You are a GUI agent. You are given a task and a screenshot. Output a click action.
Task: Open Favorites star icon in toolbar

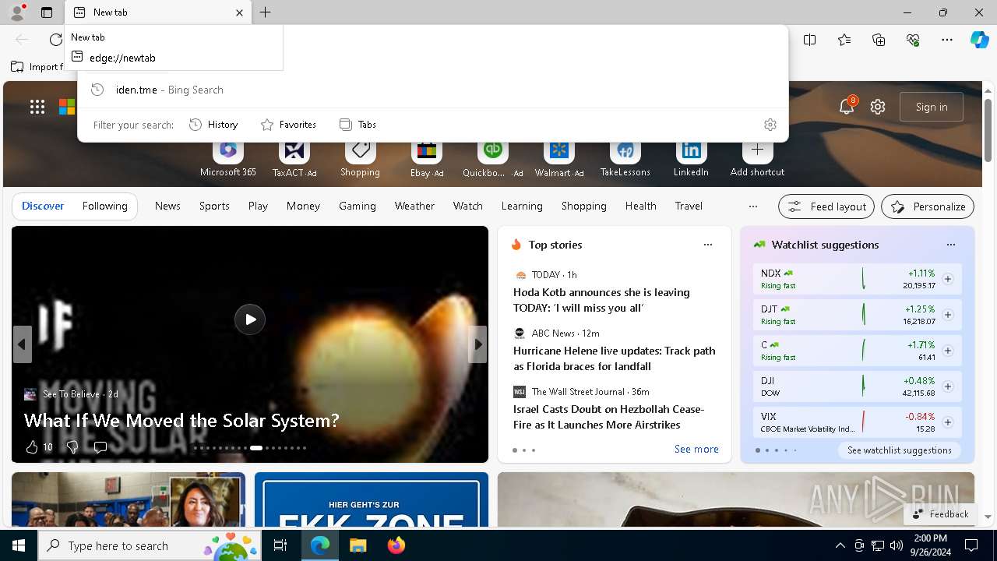(844, 40)
